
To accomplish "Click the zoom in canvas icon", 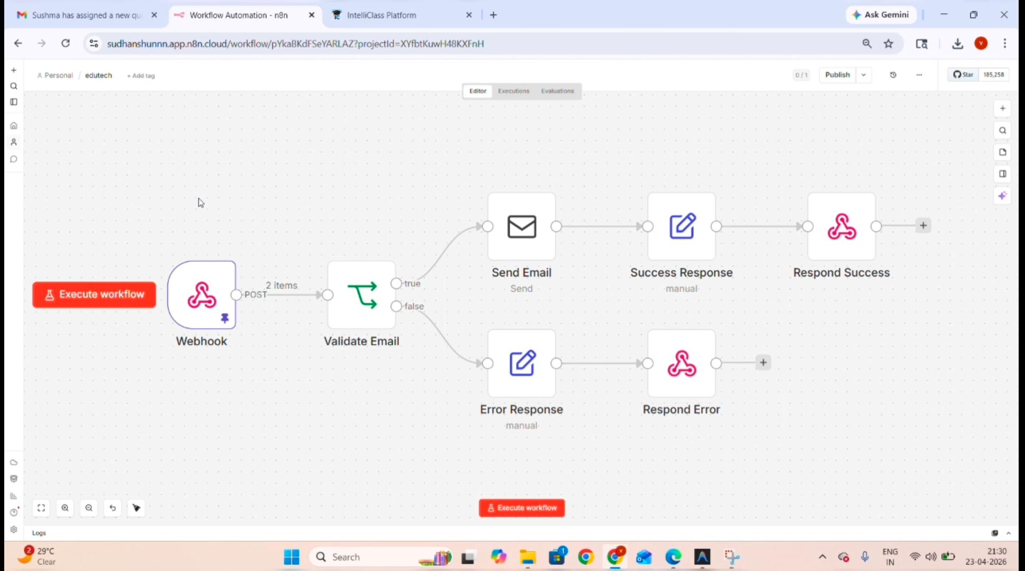I will pyautogui.click(x=65, y=508).
